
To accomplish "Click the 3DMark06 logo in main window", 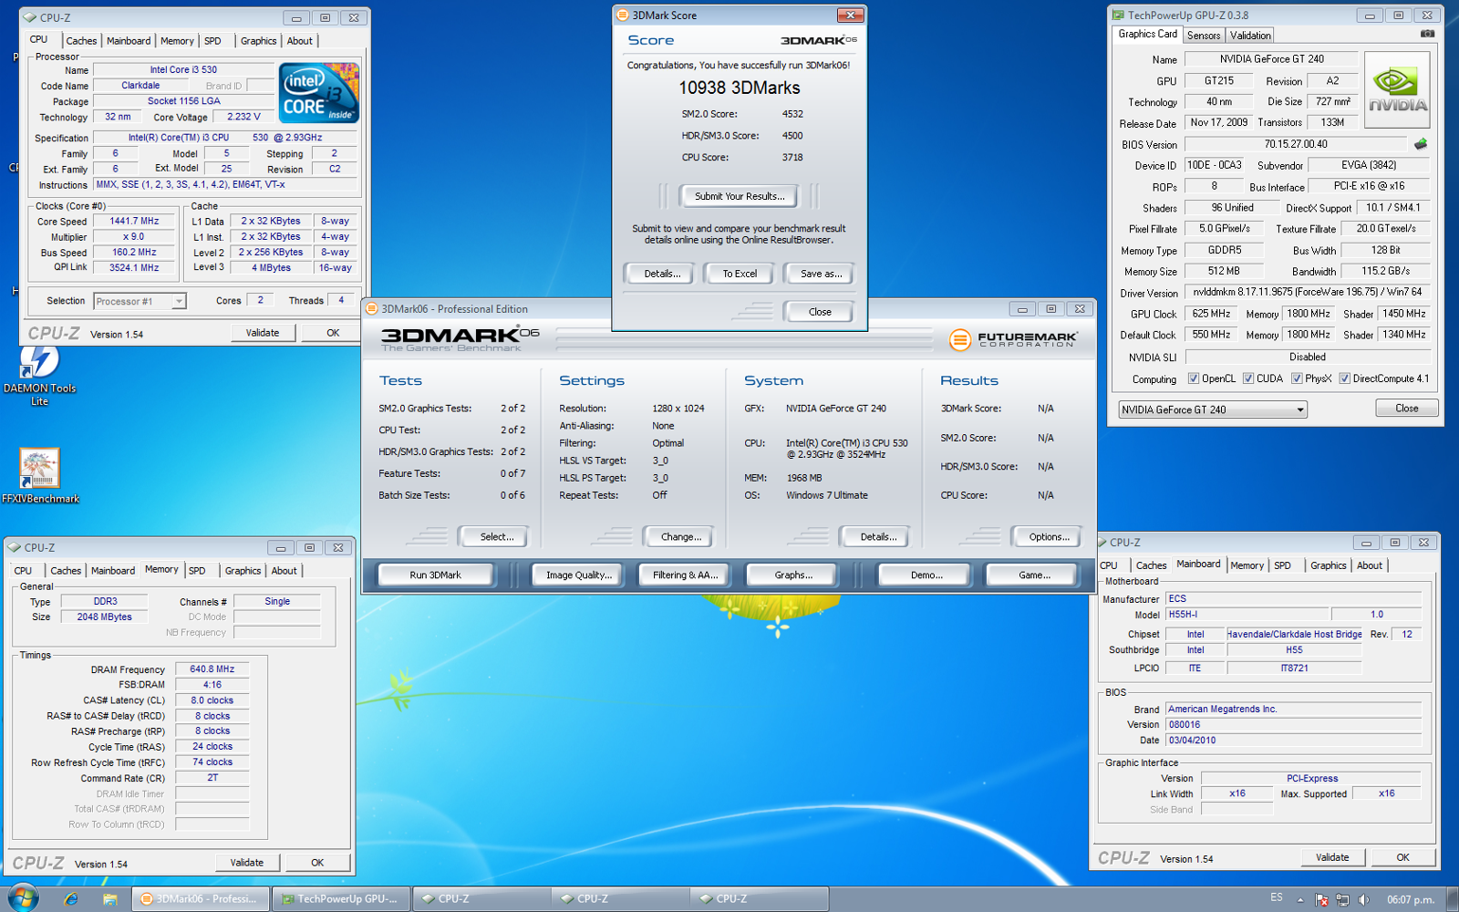I will [x=460, y=337].
